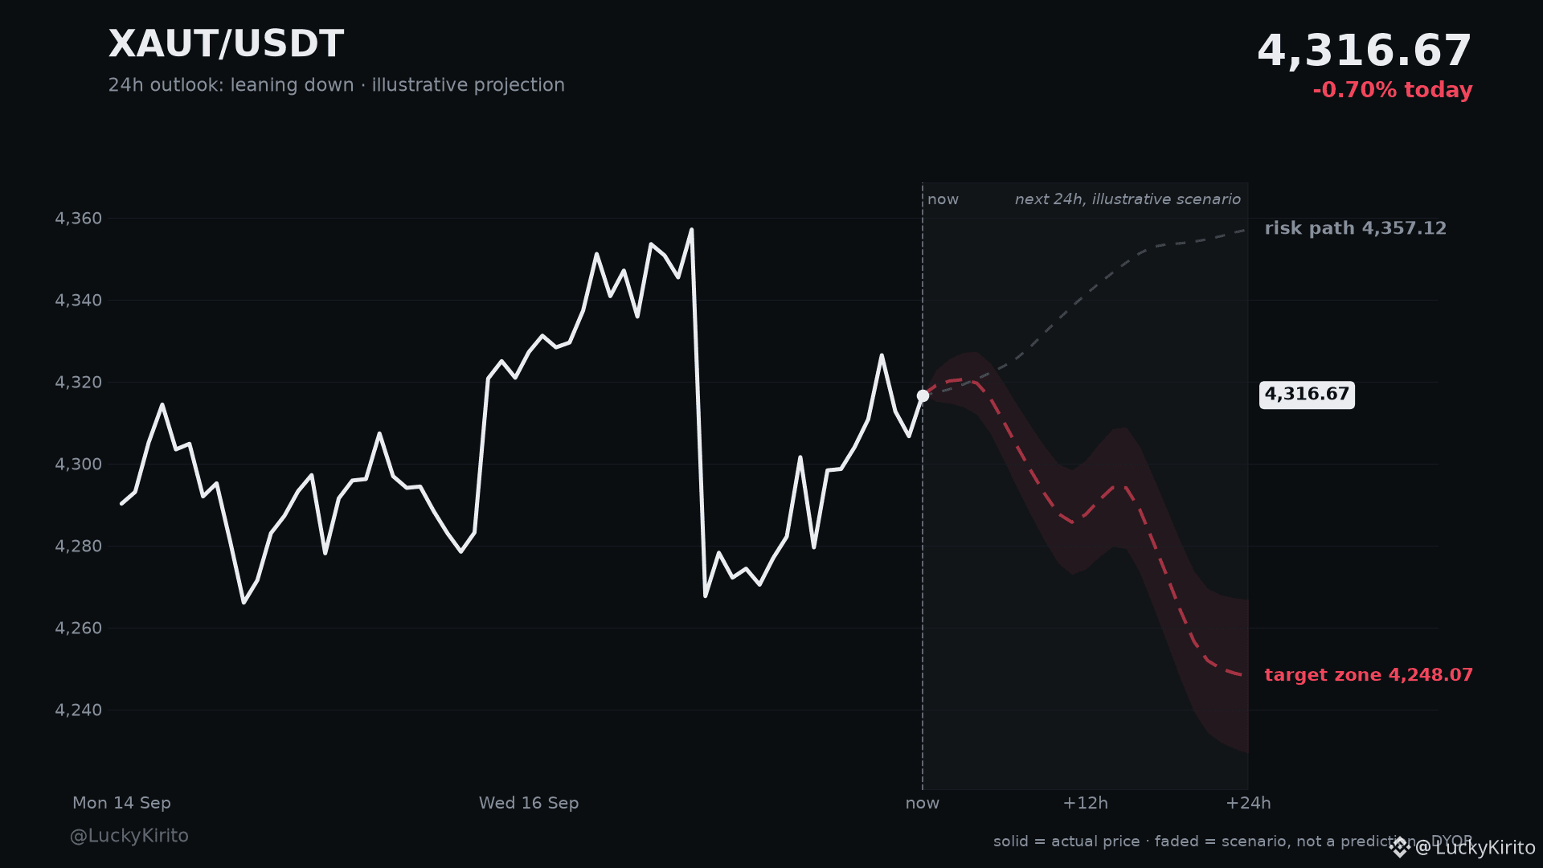This screenshot has width=1543, height=868.
Task: Click the +24h axis tick label
Action: (1248, 803)
